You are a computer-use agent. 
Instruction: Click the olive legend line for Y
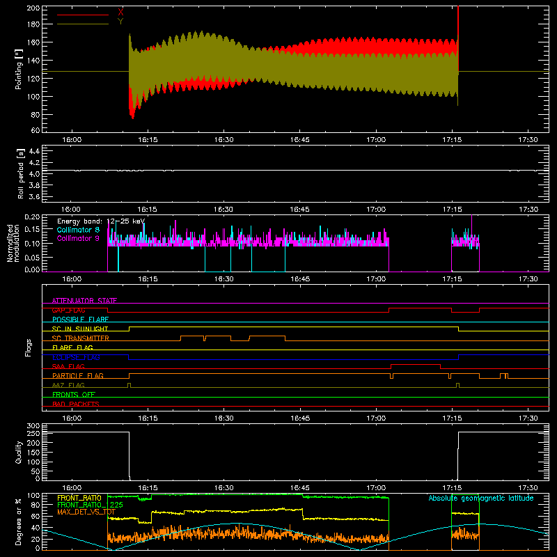(83, 24)
